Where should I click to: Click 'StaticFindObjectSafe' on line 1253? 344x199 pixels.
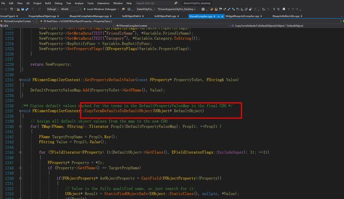point(126,194)
